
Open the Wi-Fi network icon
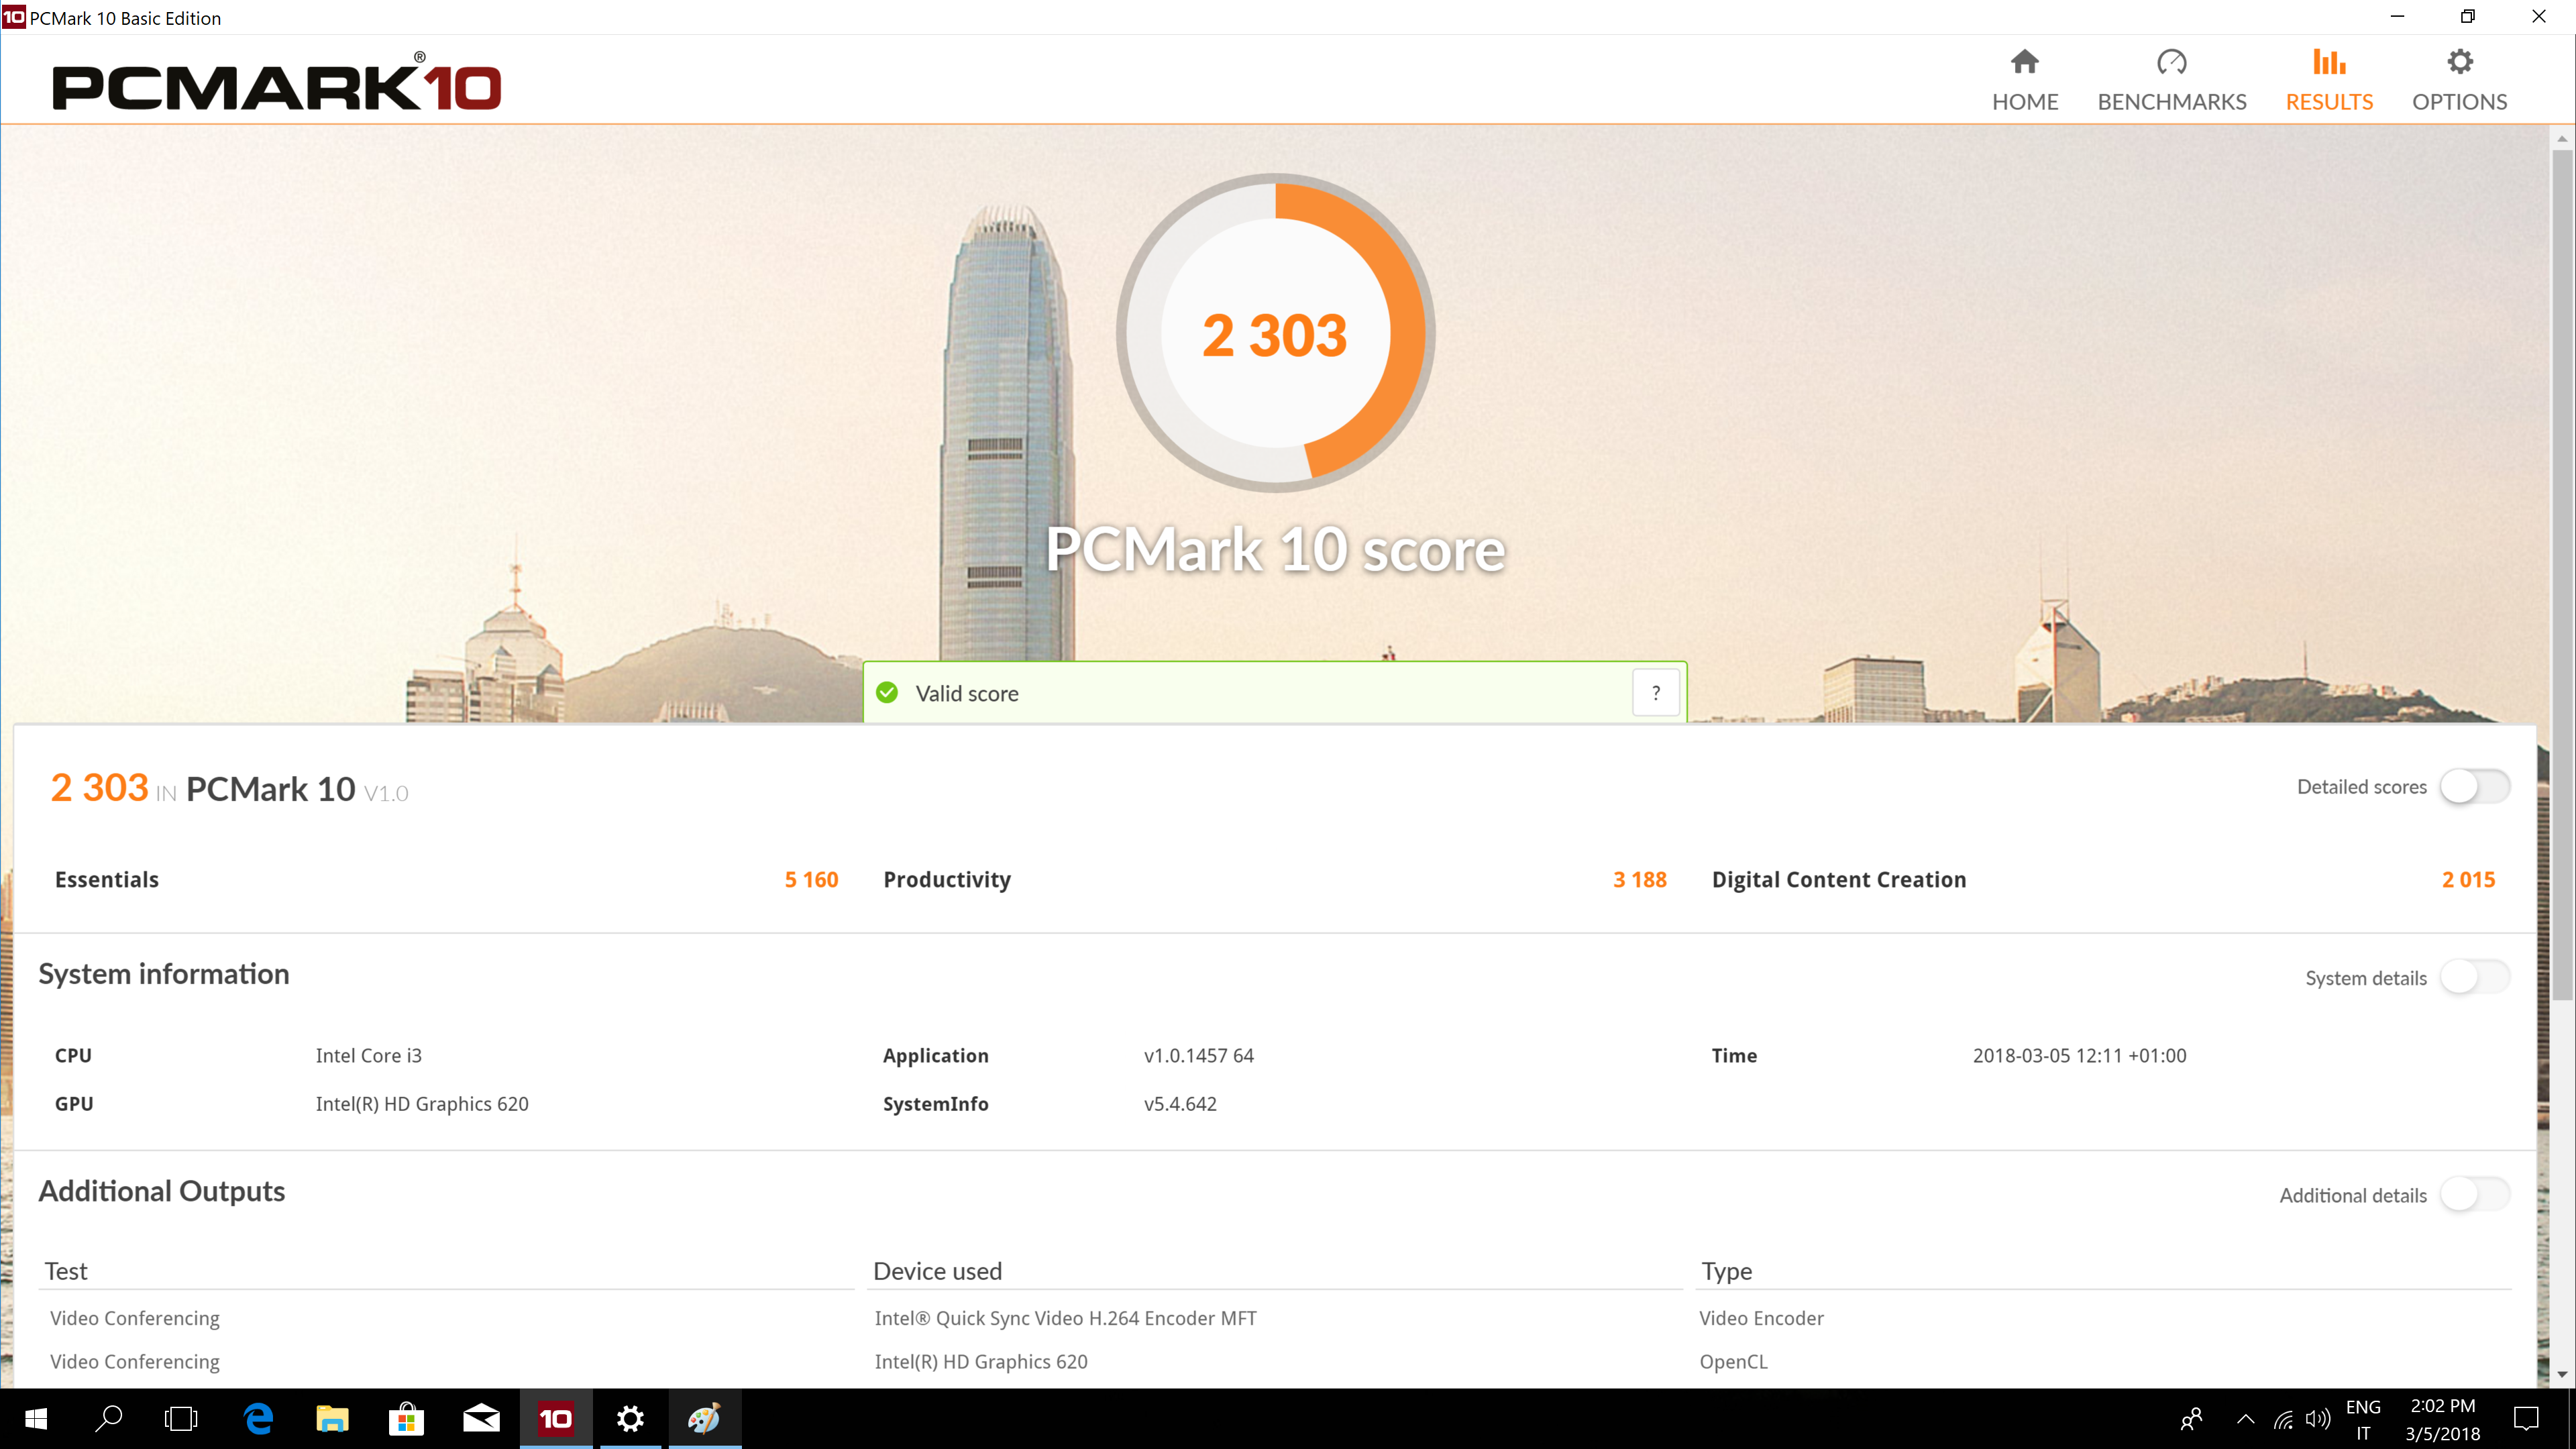2283,1419
